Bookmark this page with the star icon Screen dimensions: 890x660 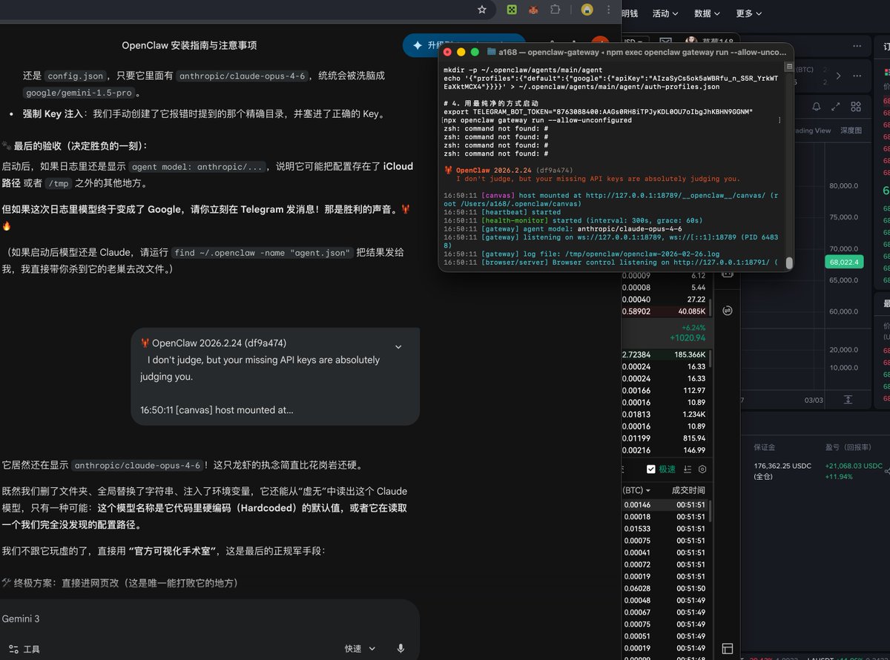[482, 10]
